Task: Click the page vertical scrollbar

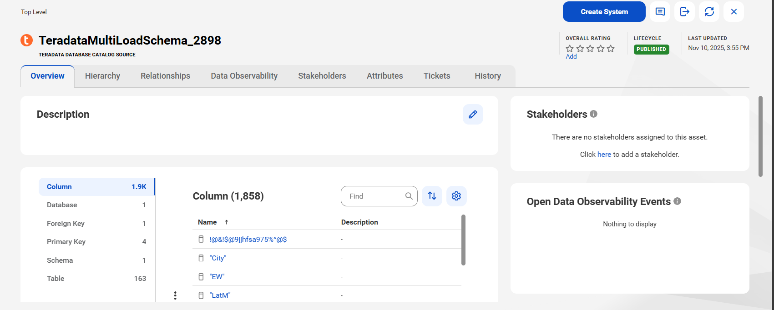Action: coord(760,136)
